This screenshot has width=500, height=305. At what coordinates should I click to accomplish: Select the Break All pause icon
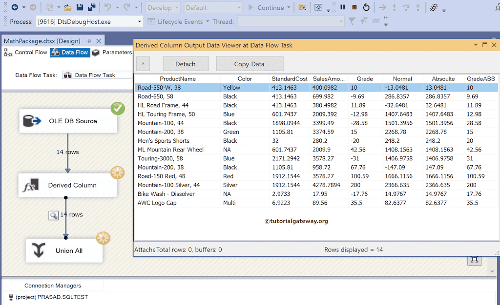click(x=342, y=7)
